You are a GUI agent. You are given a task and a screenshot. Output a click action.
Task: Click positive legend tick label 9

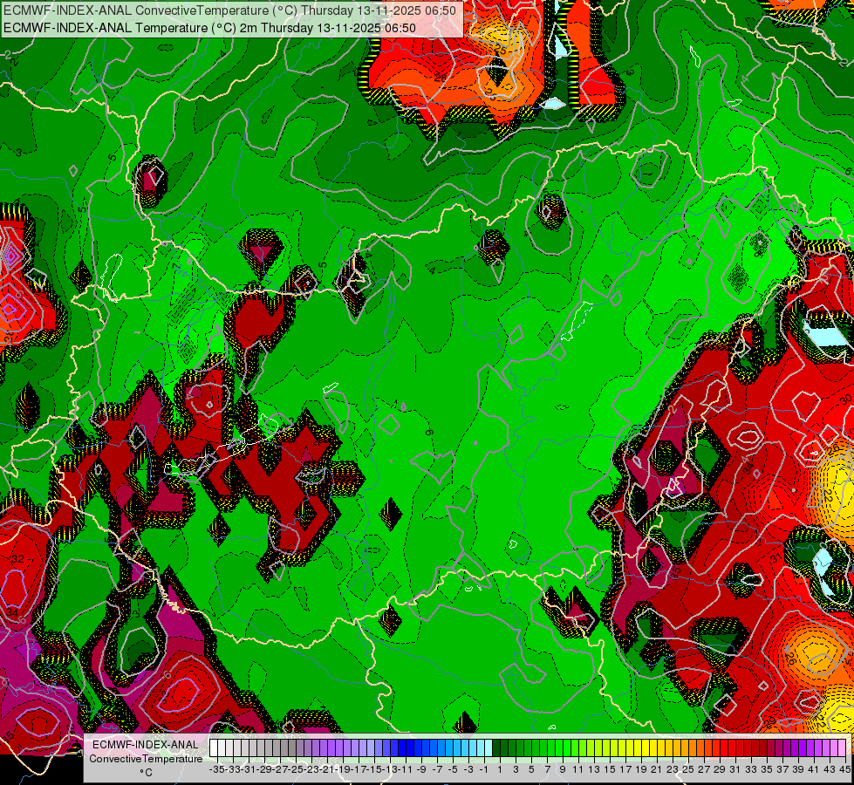coord(563,769)
